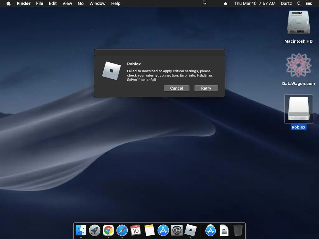Open System Preferences from the Dock
The height and width of the screenshot is (239, 319).
click(x=177, y=231)
